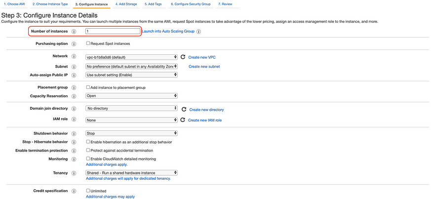The height and width of the screenshot is (199, 432).
Task: Click the info icon beside Number of instances
Action: [74, 31]
